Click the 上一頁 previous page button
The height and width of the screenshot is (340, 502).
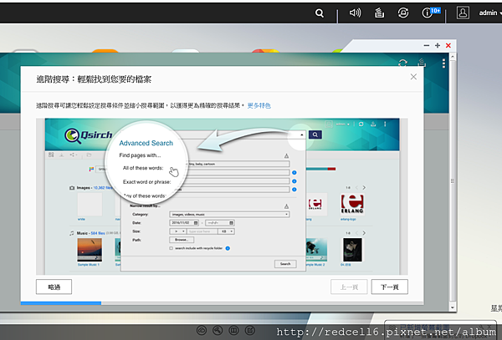(349, 287)
